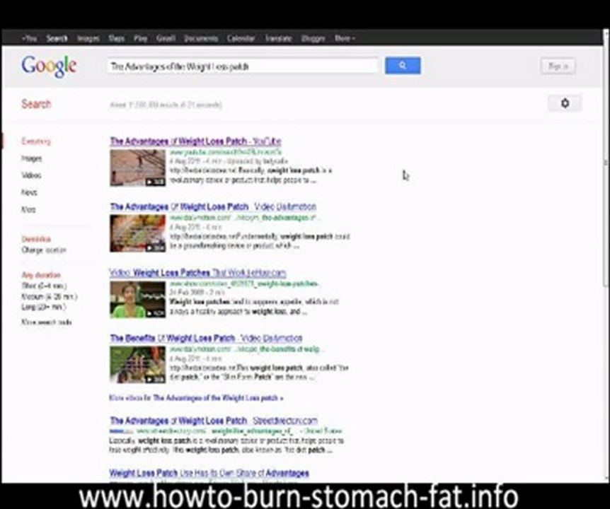The width and height of the screenshot is (610, 509).
Task: Select Videos filter in sidebar
Action: pos(31,175)
